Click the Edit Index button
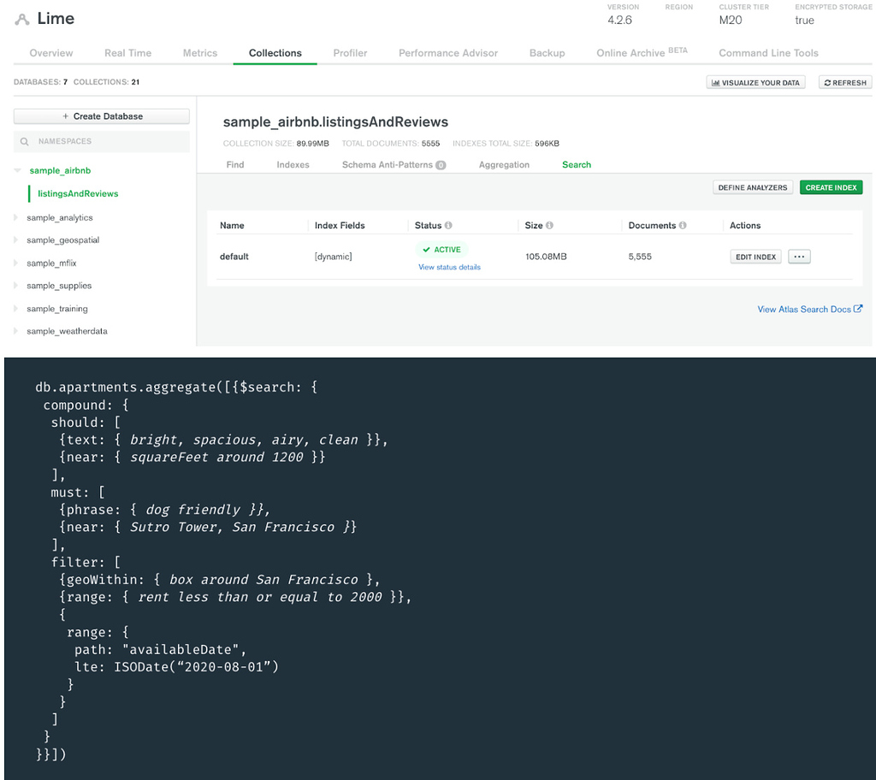 tap(755, 257)
